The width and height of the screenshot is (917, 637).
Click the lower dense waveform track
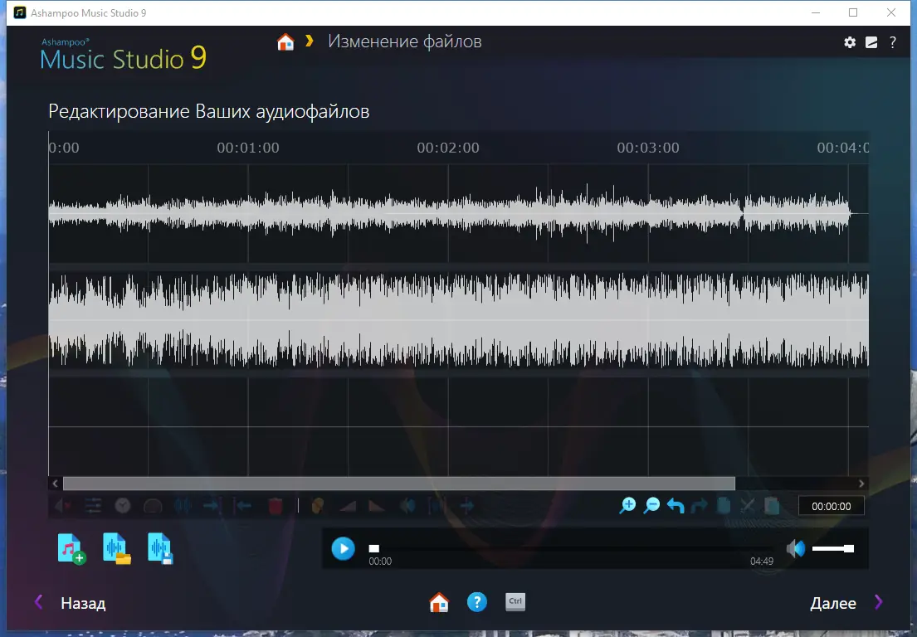pos(458,320)
